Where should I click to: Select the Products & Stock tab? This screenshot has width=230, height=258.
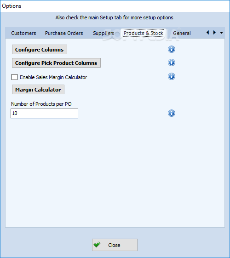coord(144,33)
